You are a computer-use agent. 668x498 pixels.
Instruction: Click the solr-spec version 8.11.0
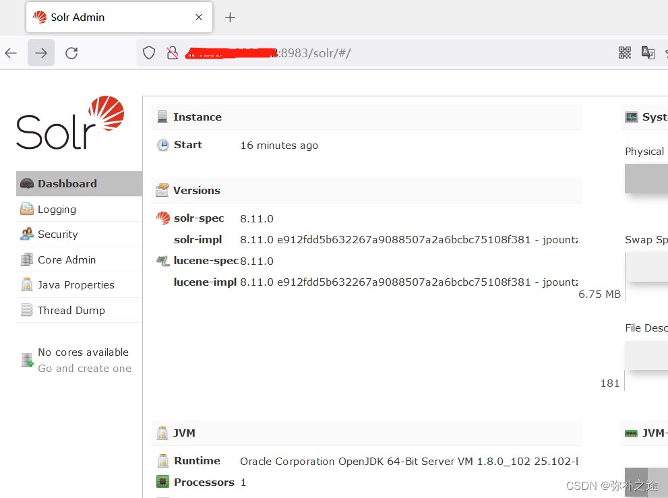click(257, 218)
